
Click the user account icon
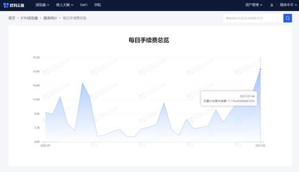[272, 5]
